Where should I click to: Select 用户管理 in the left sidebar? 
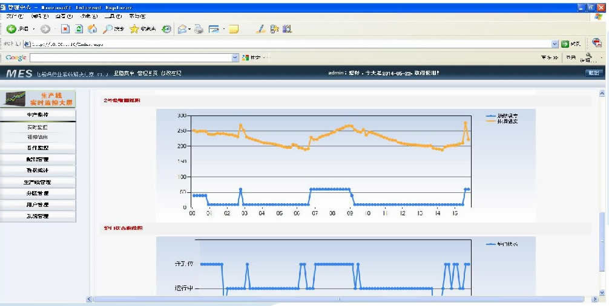click(38, 204)
